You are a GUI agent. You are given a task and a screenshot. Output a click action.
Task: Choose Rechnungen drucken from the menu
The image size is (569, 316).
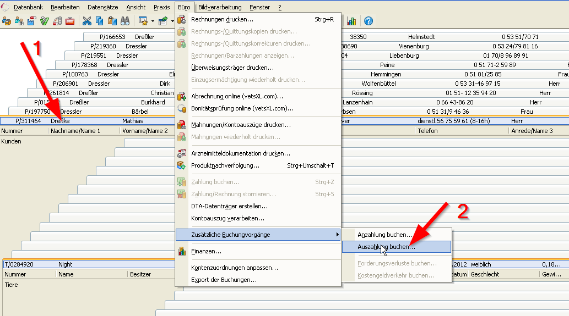258,20
